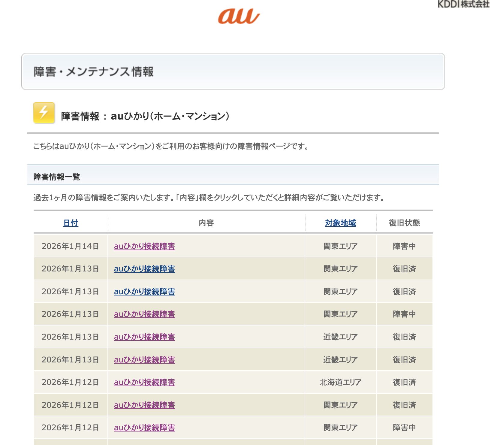Screen dimensions: 500x445
Task: Open the January 12 関東エリア 障害中 outage link
Action: pos(144,428)
